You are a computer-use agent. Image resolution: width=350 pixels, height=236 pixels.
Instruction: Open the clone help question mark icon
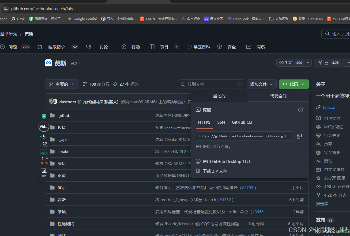pos(301,110)
